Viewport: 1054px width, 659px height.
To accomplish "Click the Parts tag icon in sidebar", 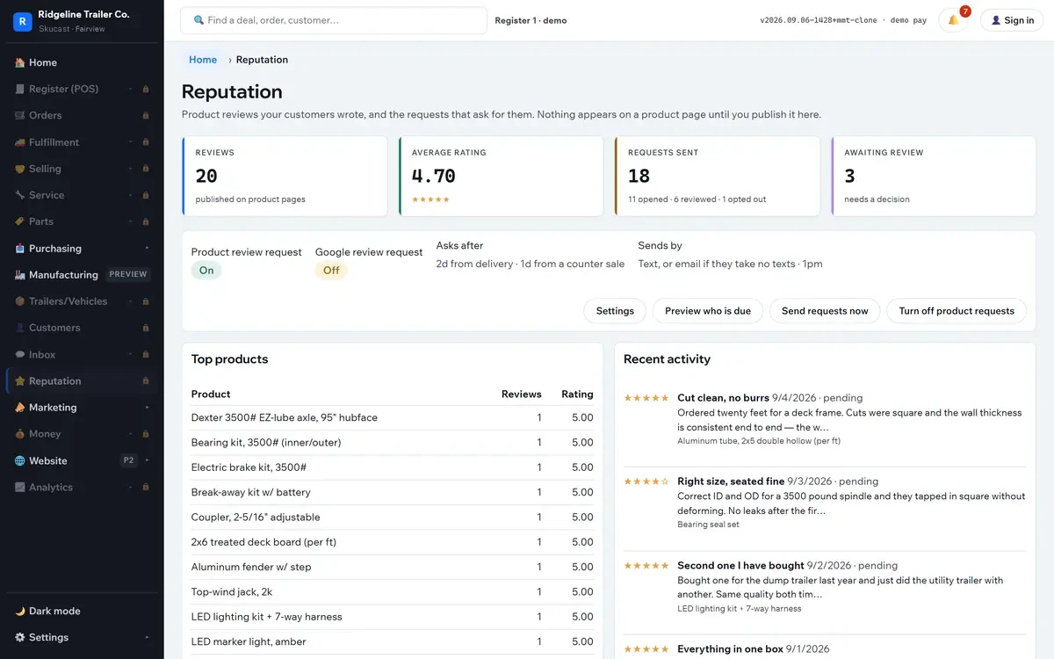I will (19, 221).
